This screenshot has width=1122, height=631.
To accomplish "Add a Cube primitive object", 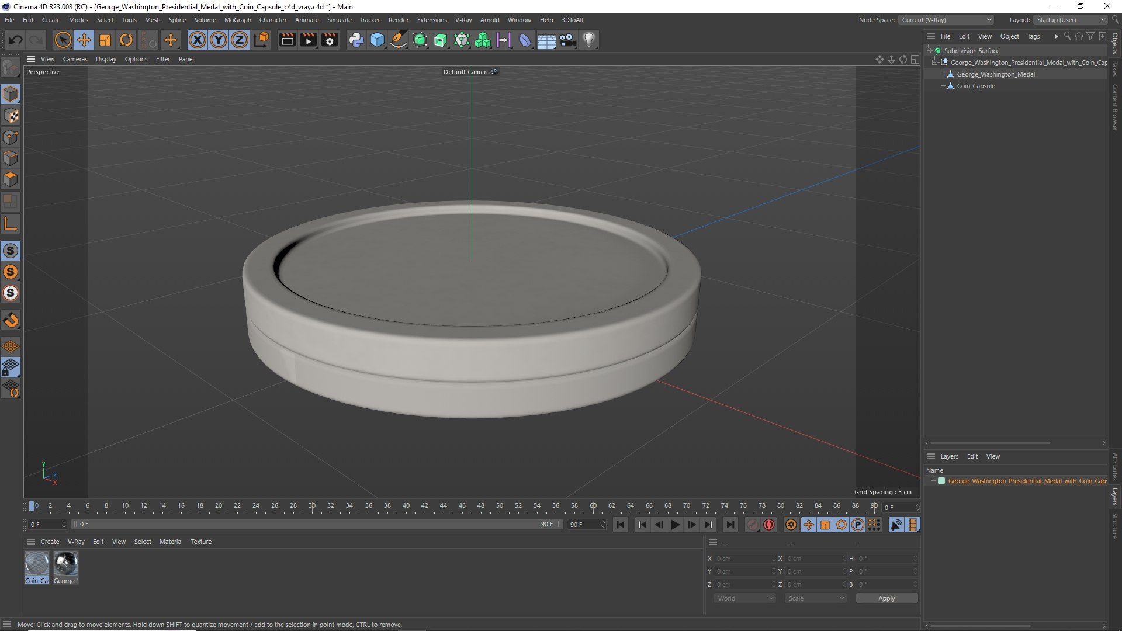I will (378, 40).
